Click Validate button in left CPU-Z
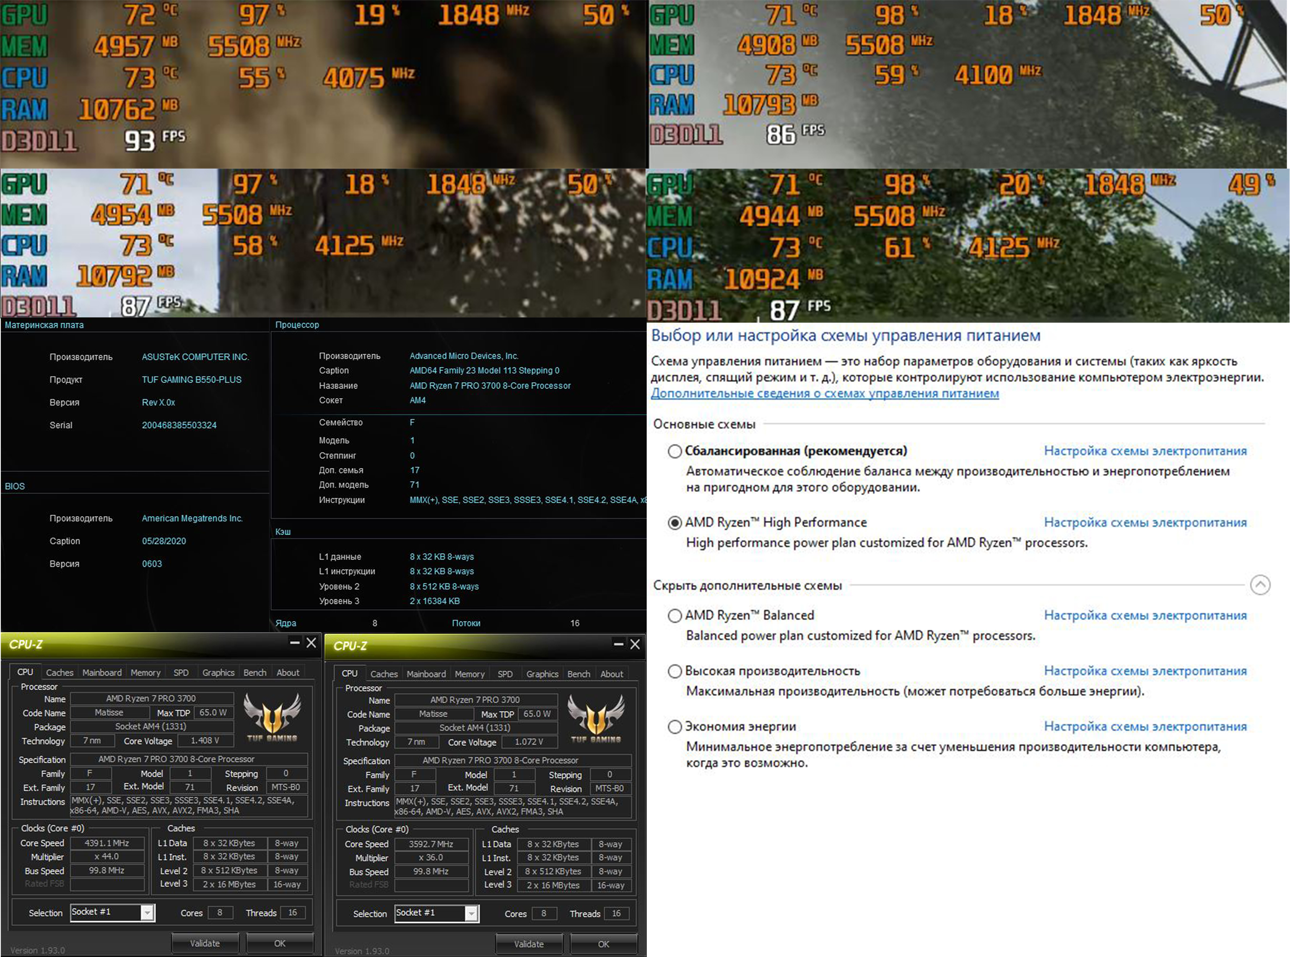The image size is (1290, 957). click(x=205, y=943)
